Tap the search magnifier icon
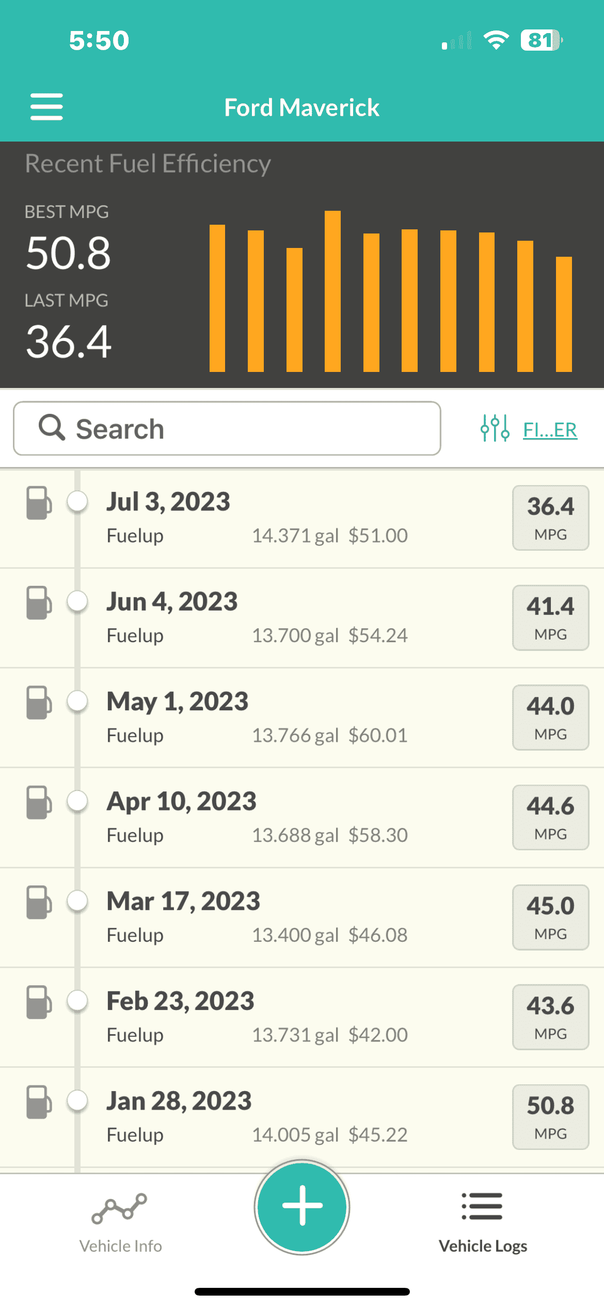604x1308 pixels. (52, 427)
